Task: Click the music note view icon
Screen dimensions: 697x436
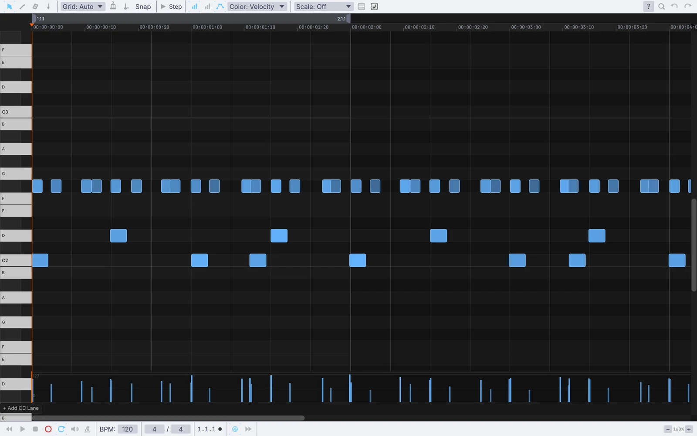Action: pos(374,7)
